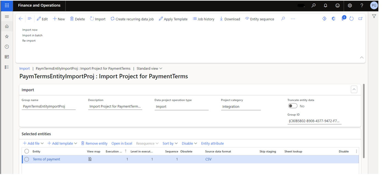This screenshot has width=384, height=175.
Task: Open Favorites star icon in sidebar
Action: (7, 36)
